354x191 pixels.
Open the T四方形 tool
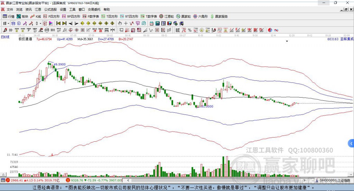pos(110,17)
